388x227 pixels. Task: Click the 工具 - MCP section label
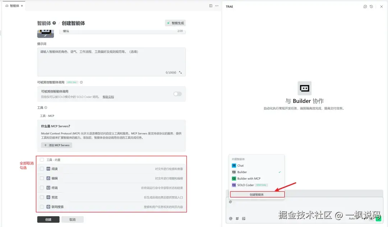point(47,116)
